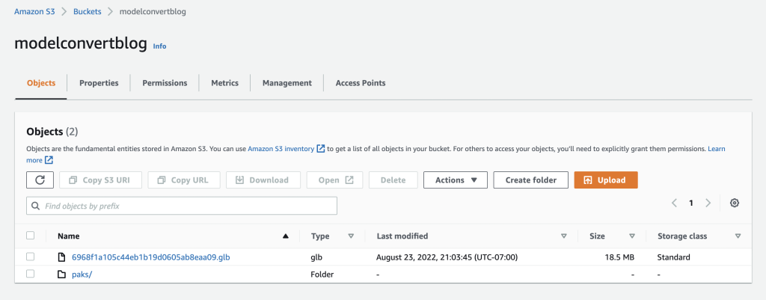Click external link icon beside Amazon S3 inventory

(320, 149)
